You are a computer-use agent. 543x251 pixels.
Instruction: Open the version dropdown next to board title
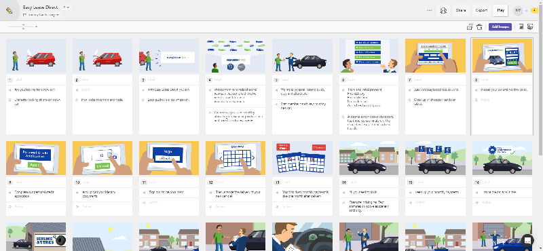(x=66, y=7)
